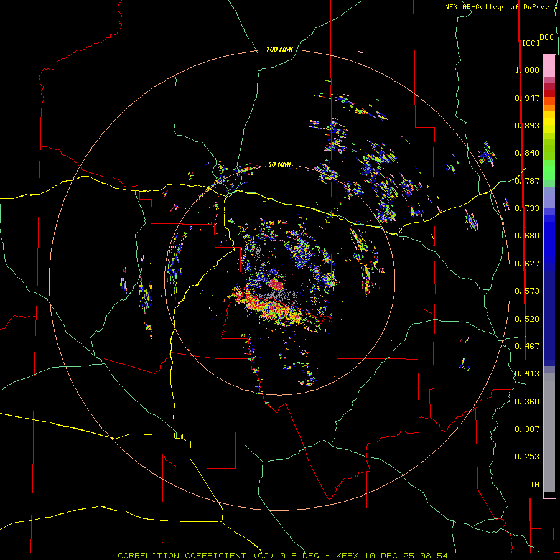Select the 0.253 scale value

(527, 457)
